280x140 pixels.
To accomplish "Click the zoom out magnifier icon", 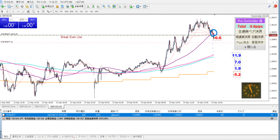I will pos(109,6).
